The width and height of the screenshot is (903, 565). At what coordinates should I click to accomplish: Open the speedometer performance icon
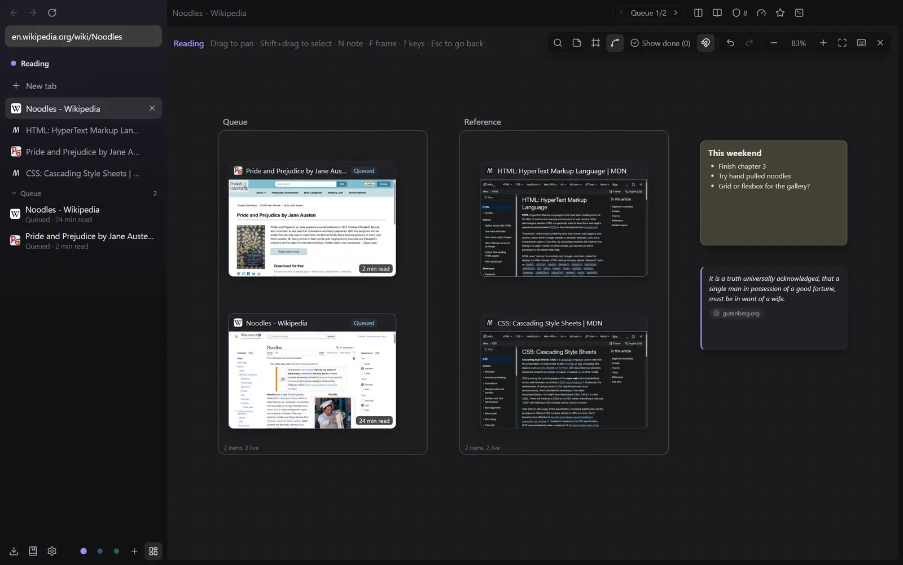[761, 13]
